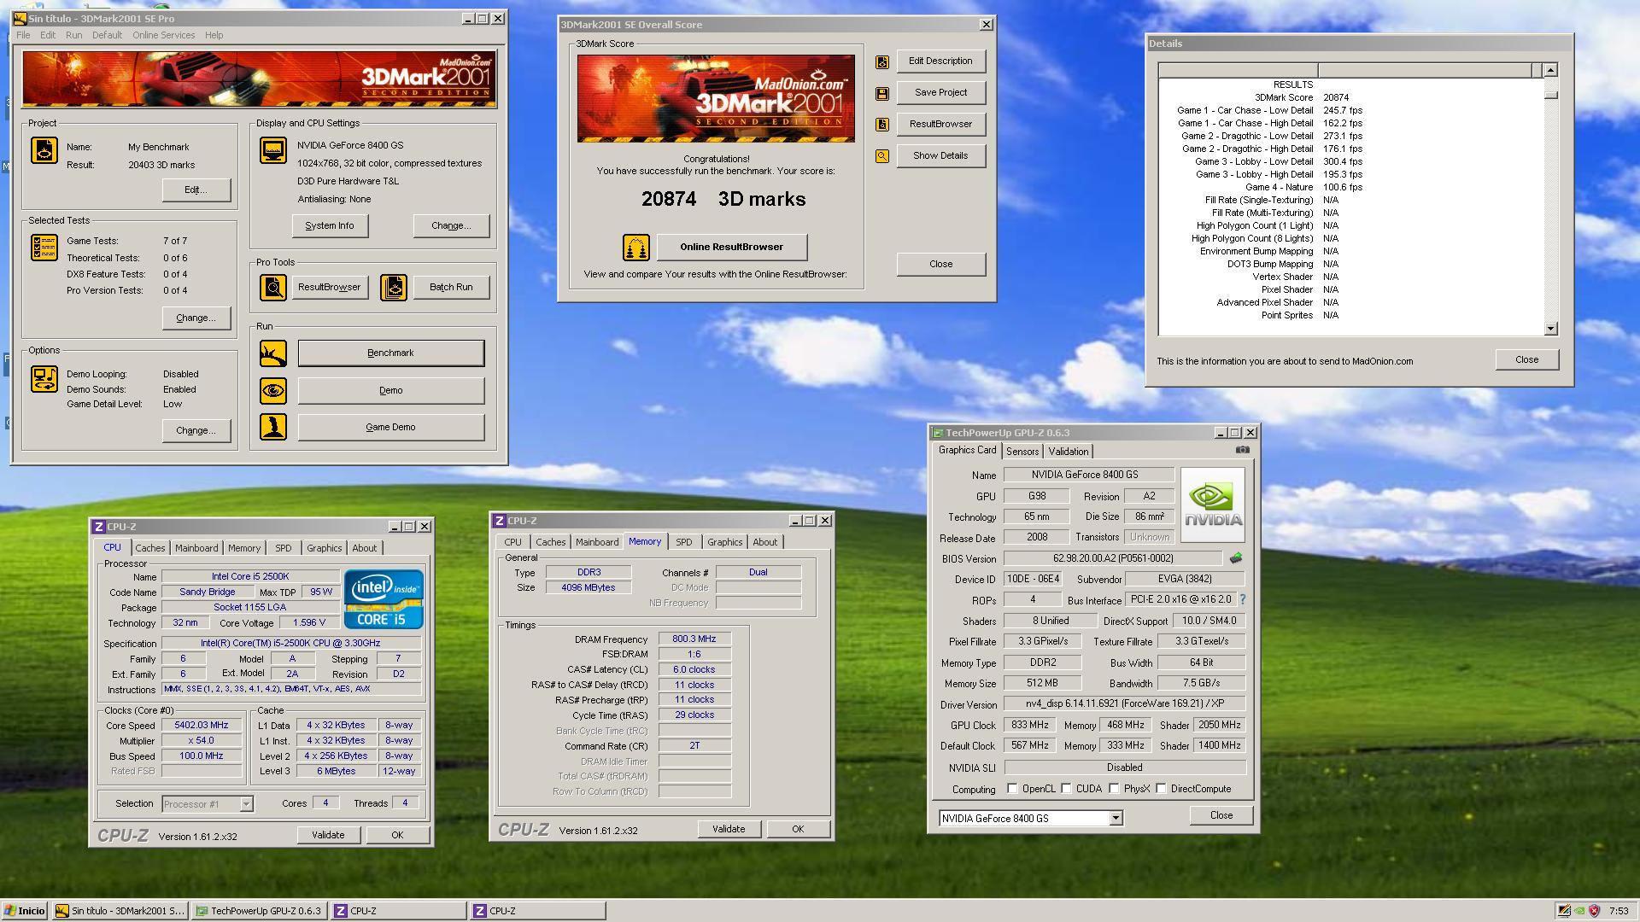Viewport: 1640px width, 922px height.
Task: Click Edit... button in Project section
Action: coord(196,190)
